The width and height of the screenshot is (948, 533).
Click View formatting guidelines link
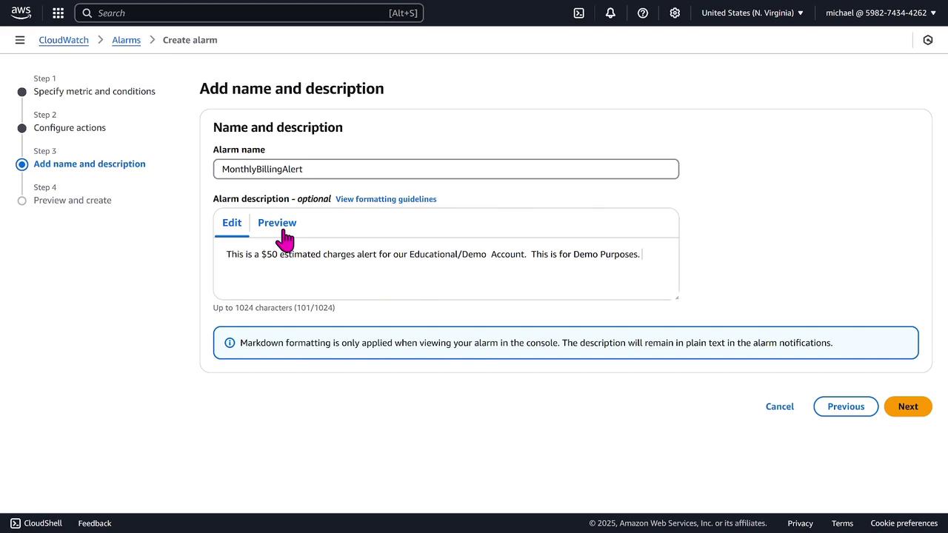386,199
